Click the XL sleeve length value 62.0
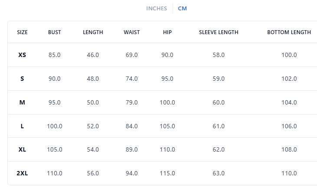The width and height of the screenshot is (317, 187). pos(219,150)
